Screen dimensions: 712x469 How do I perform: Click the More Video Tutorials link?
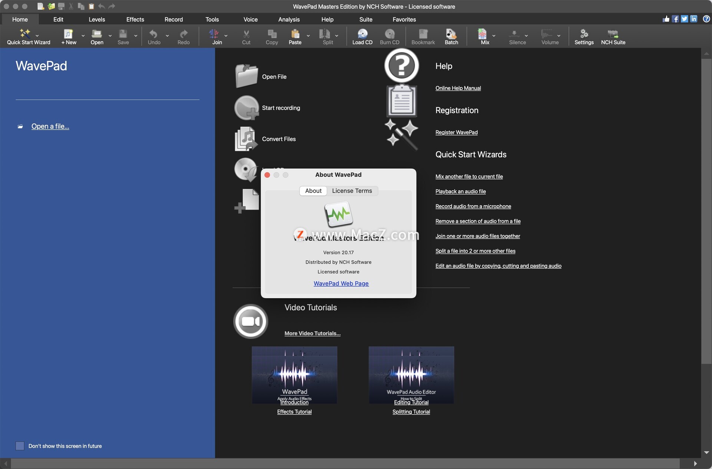coord(312,333)
